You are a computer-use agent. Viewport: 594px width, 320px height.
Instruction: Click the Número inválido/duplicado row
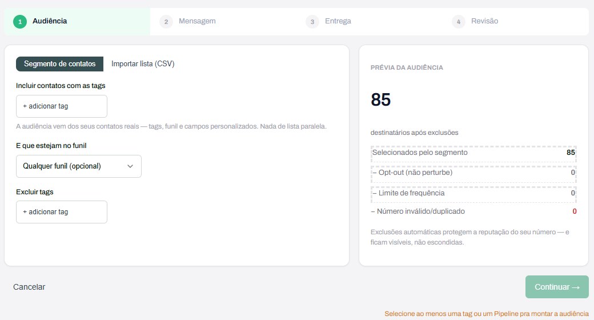(x=473, y=211)
